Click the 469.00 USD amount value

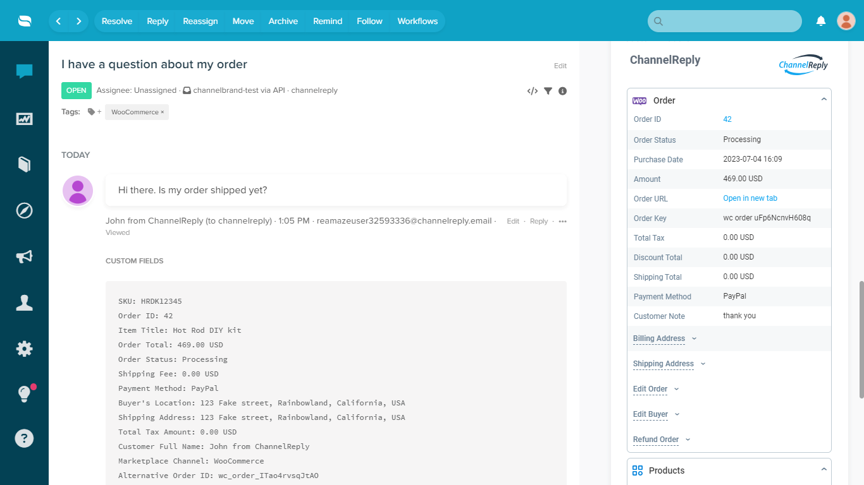(x=743, y=179)
